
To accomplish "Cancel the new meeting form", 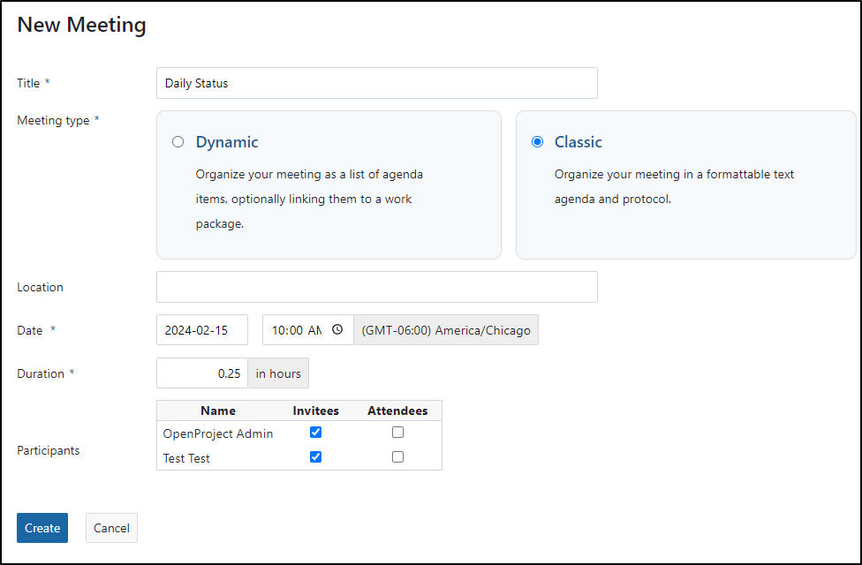I will 111,528.
